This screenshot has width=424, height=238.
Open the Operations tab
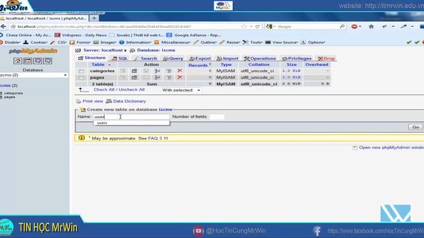[260, 58]
